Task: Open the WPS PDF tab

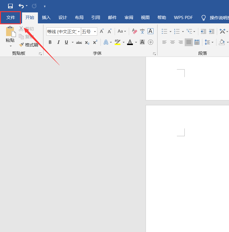Action: [183, 18]
